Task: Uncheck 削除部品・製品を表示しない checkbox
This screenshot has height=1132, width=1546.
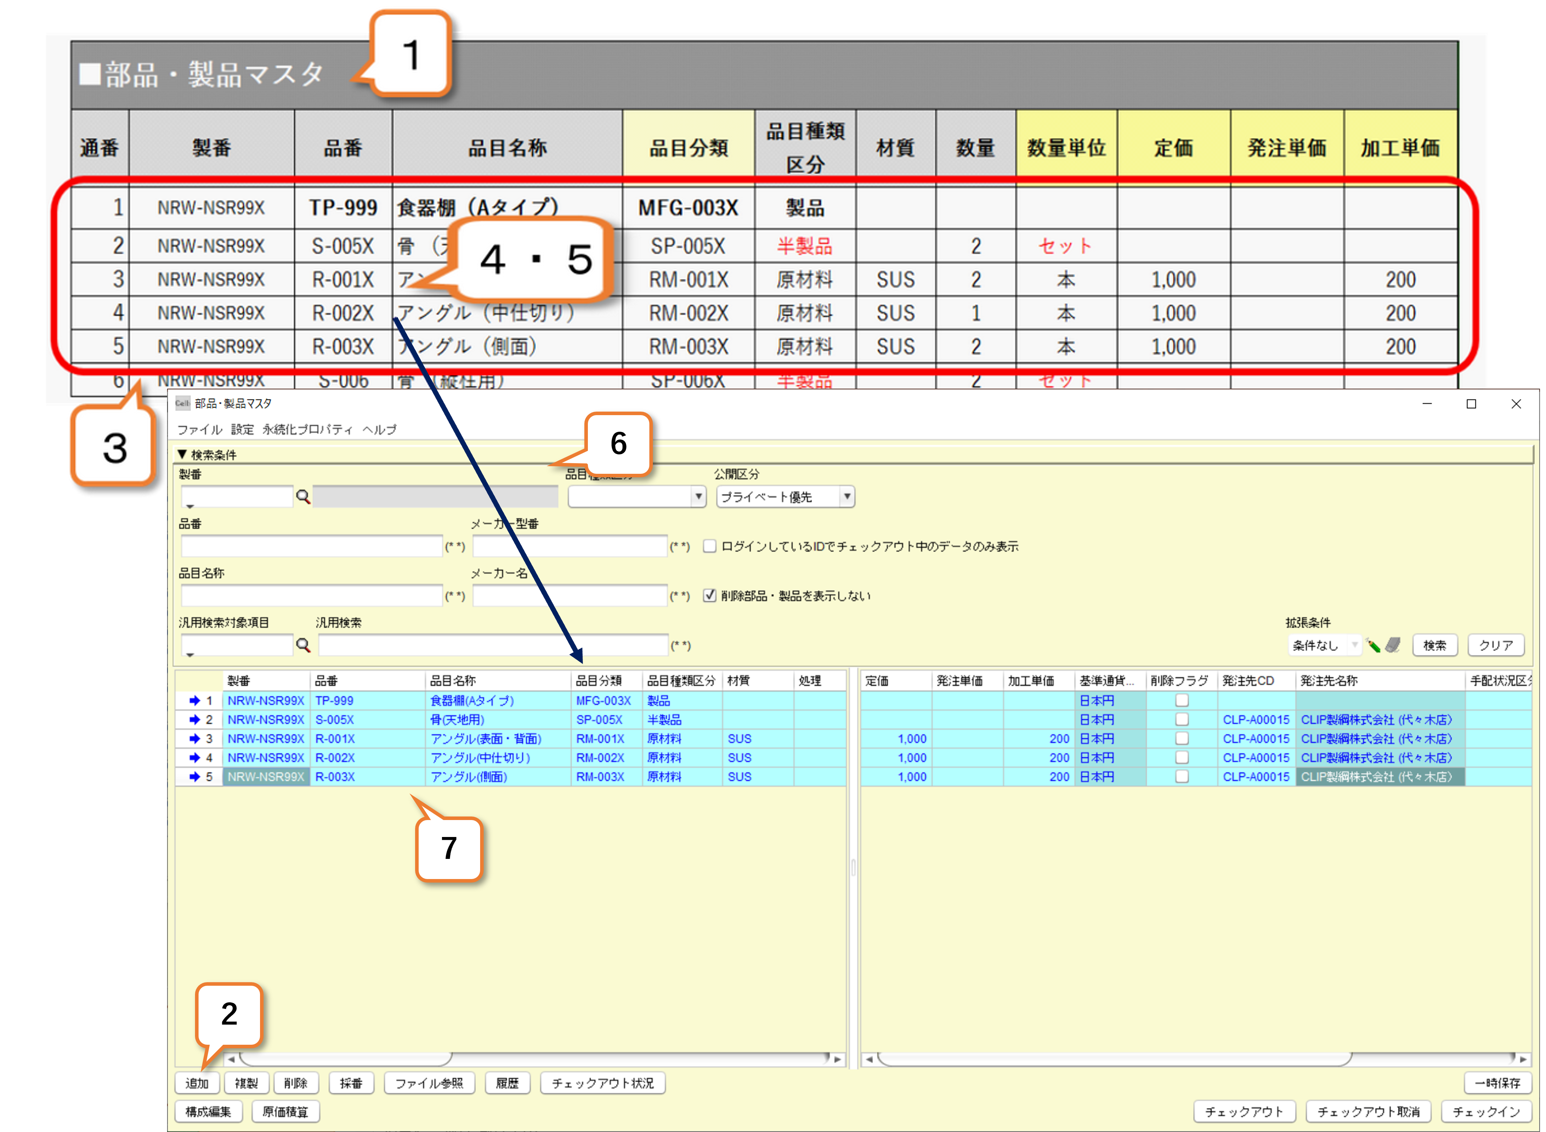Action: (x=710, y=595)
